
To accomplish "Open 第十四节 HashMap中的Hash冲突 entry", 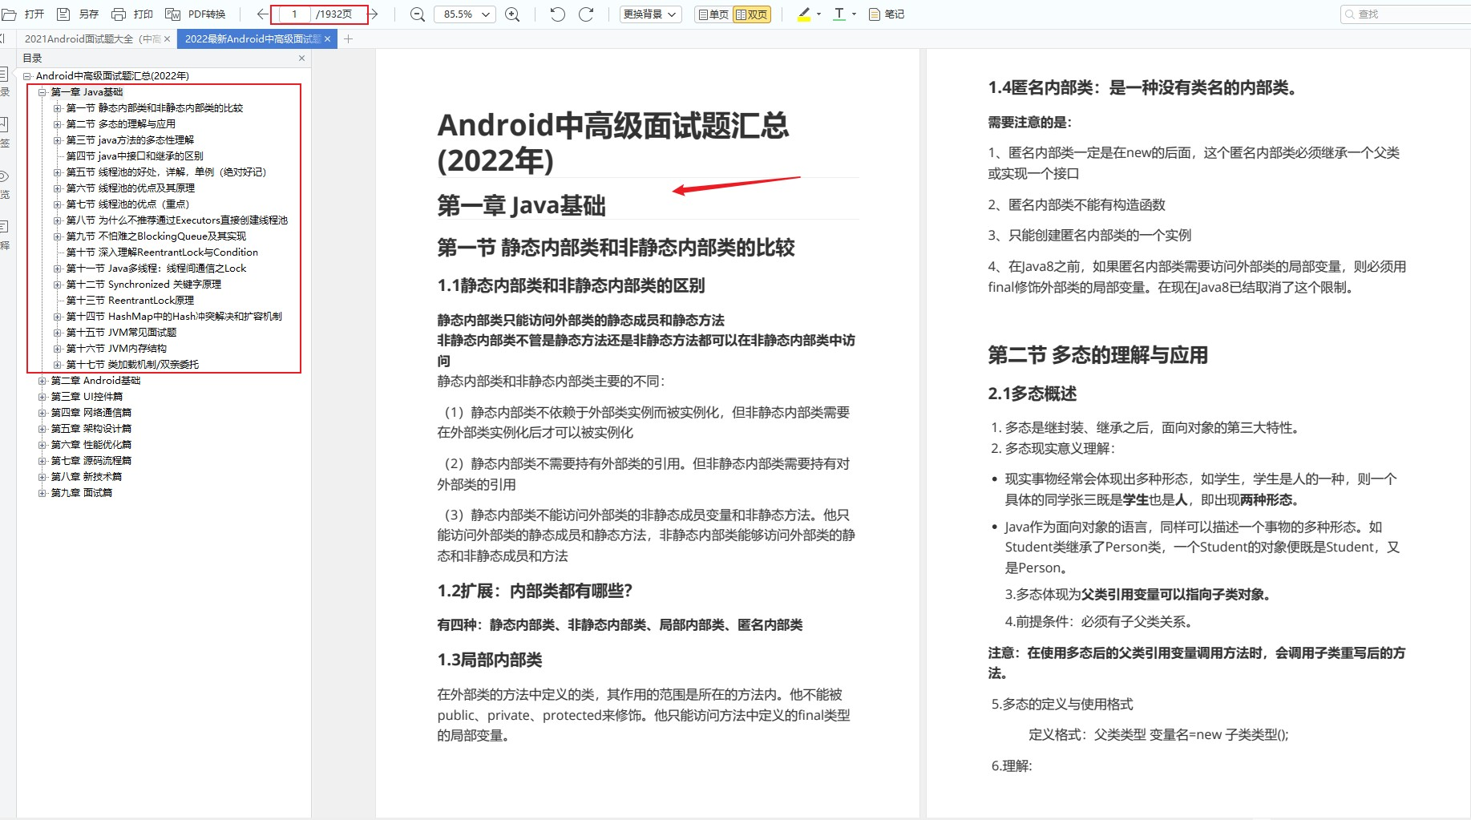I will coord(174,317).
